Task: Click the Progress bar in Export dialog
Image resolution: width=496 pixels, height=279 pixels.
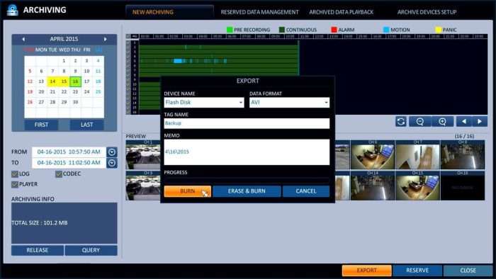Action: pyautogui.click(x=247, y=181)
